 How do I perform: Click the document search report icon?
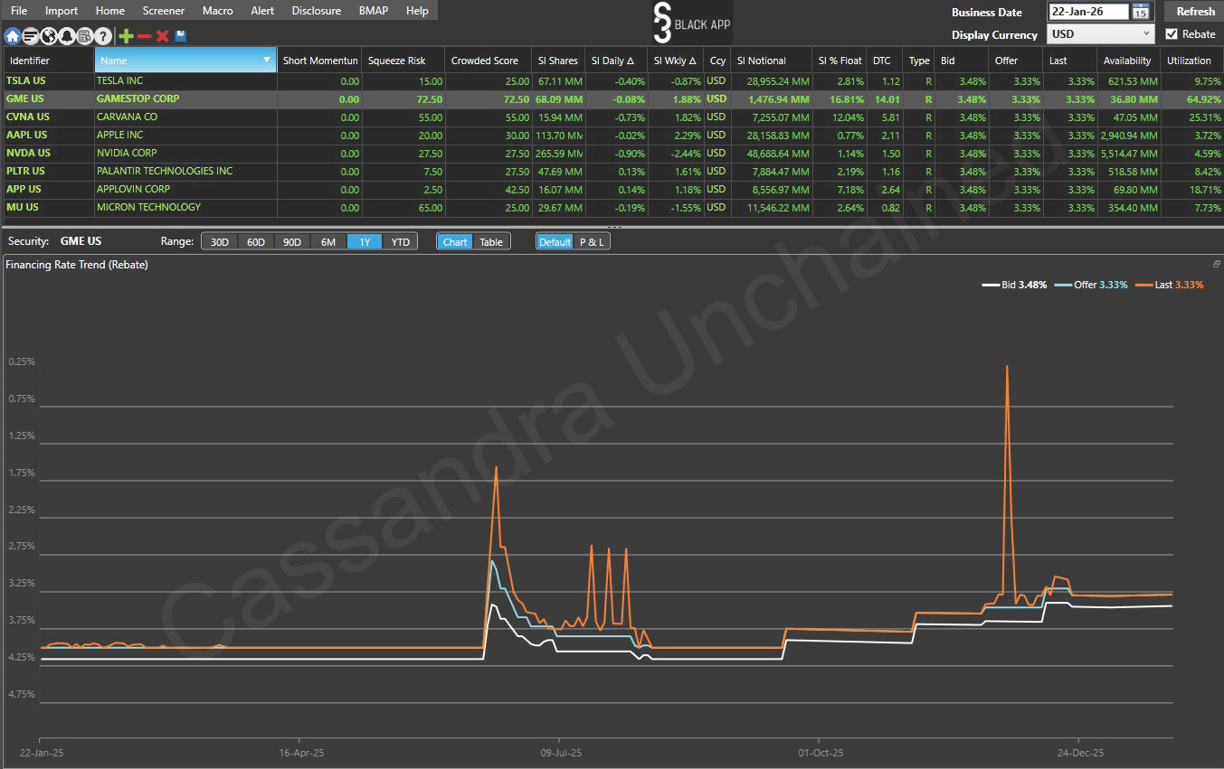pos(84,36)
